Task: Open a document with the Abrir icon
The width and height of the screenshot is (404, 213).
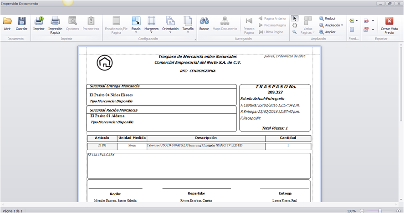Action: pyautogui.click(x=7, y=23)
